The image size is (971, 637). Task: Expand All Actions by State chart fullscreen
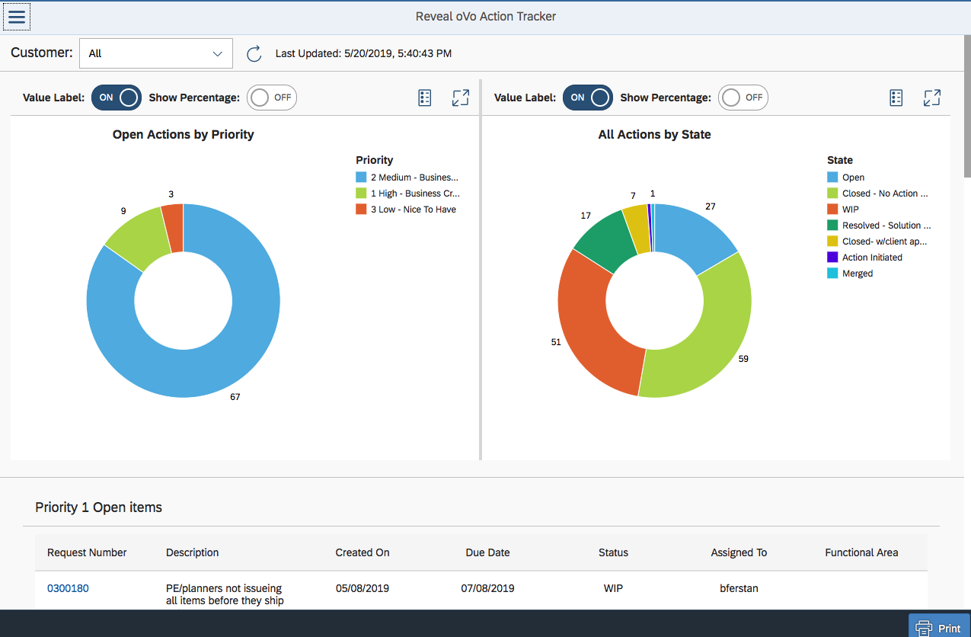click(932, 98)
